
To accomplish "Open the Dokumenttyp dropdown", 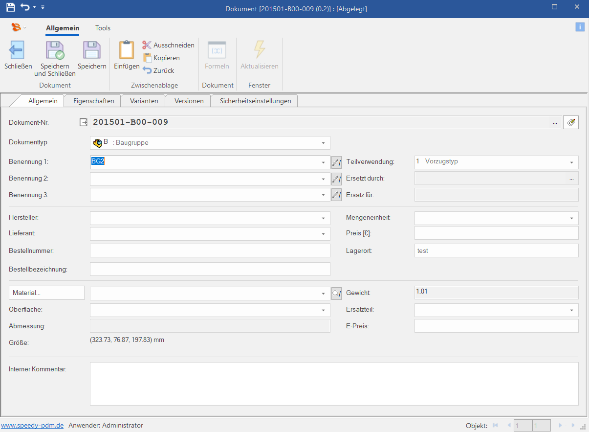I will point(323,143).
